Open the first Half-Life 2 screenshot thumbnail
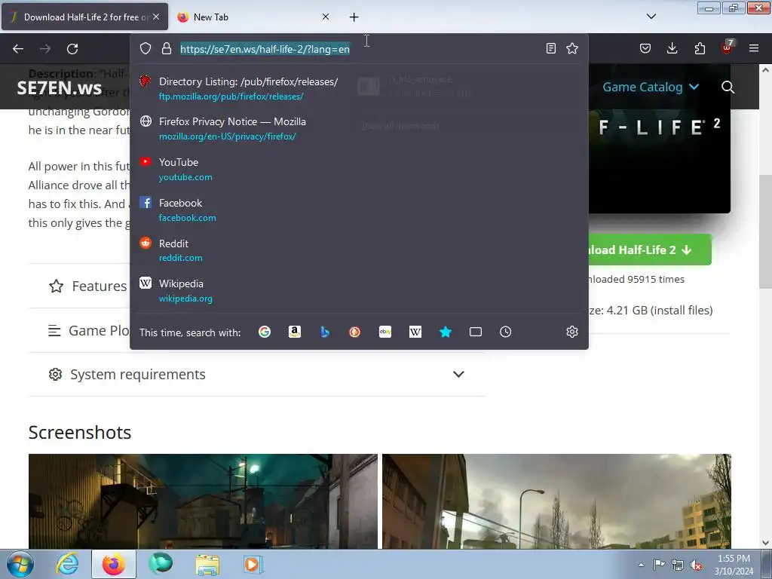 tap(203, 501)
